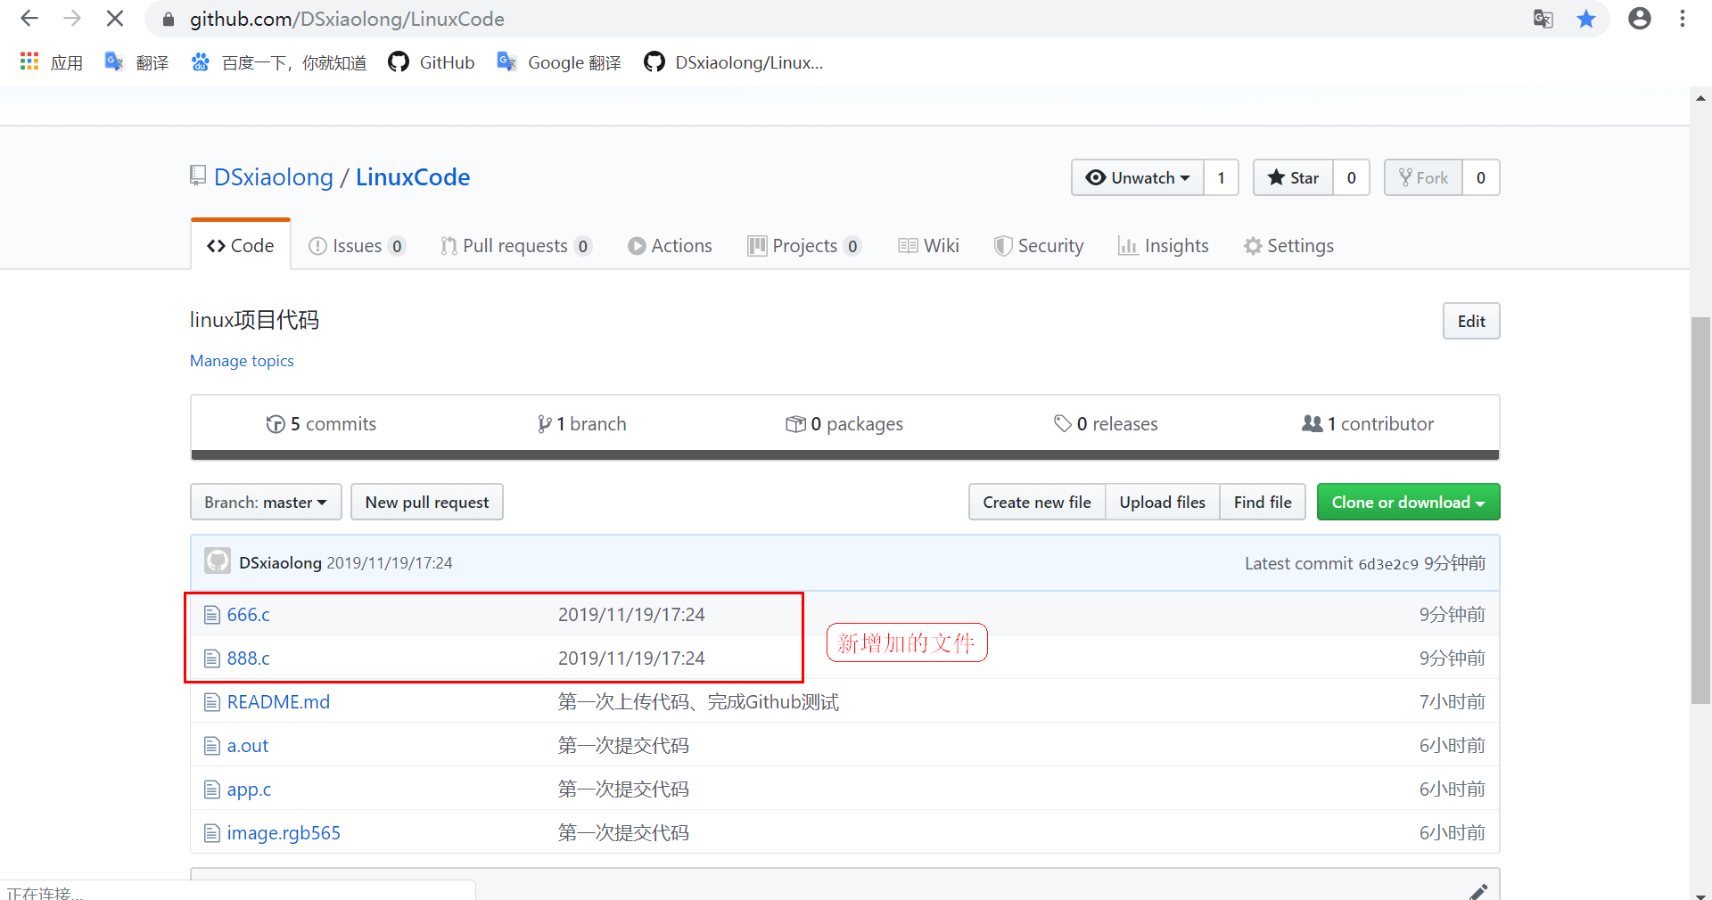Open commit message for 666.c row
This screenshot has width=1712, height=900.
pos(631,615)
